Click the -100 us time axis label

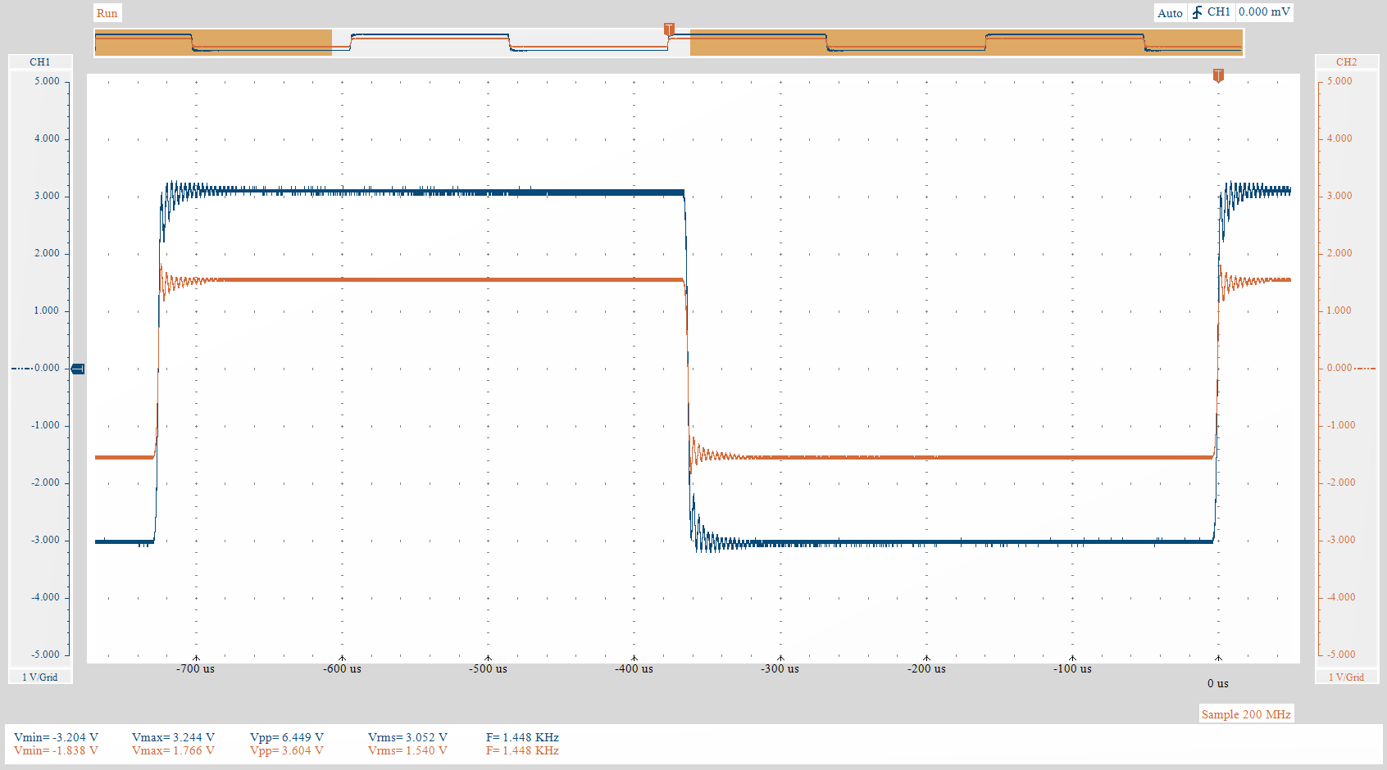click(1072, 668)
